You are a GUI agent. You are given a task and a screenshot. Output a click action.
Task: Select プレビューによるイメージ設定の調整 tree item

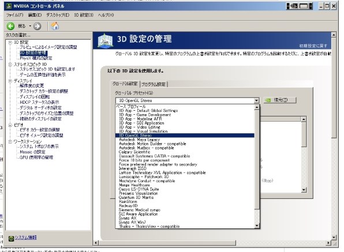[x=48, y=47]
